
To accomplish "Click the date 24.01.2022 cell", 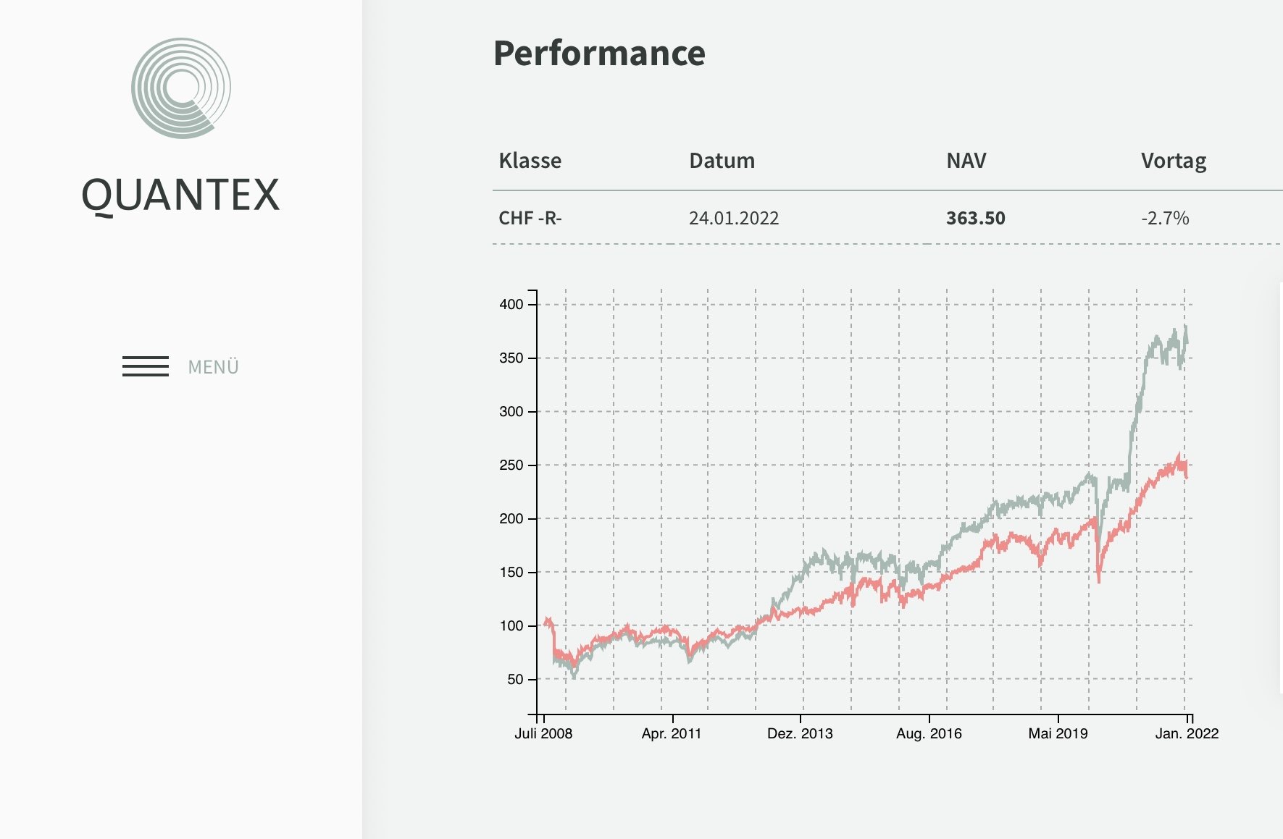I will point(733,218).
